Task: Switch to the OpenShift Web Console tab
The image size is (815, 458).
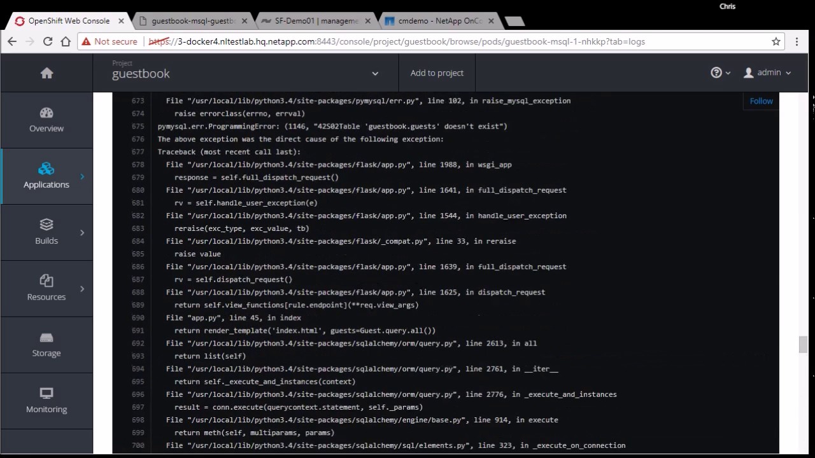Action: 68,21
